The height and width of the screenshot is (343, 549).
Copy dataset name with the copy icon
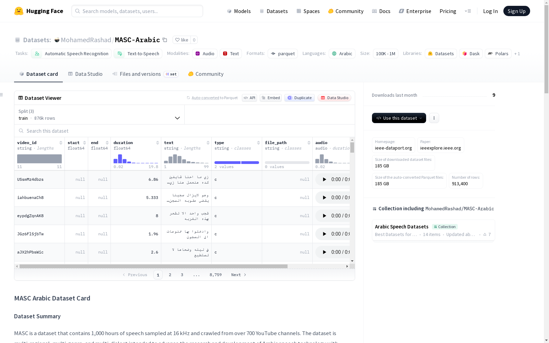coord(165,40)
